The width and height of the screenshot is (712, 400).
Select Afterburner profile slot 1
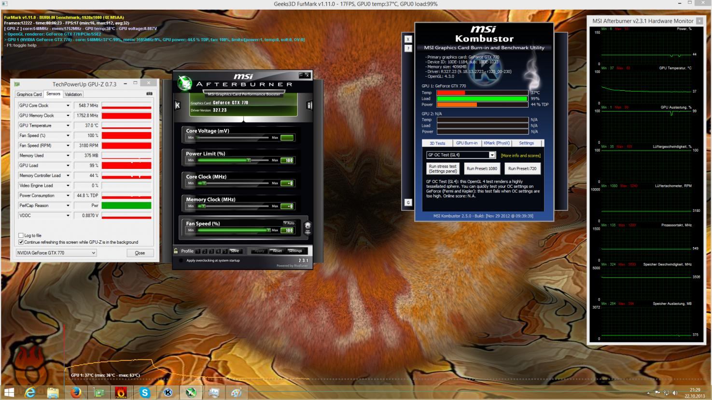click(198, 251)
